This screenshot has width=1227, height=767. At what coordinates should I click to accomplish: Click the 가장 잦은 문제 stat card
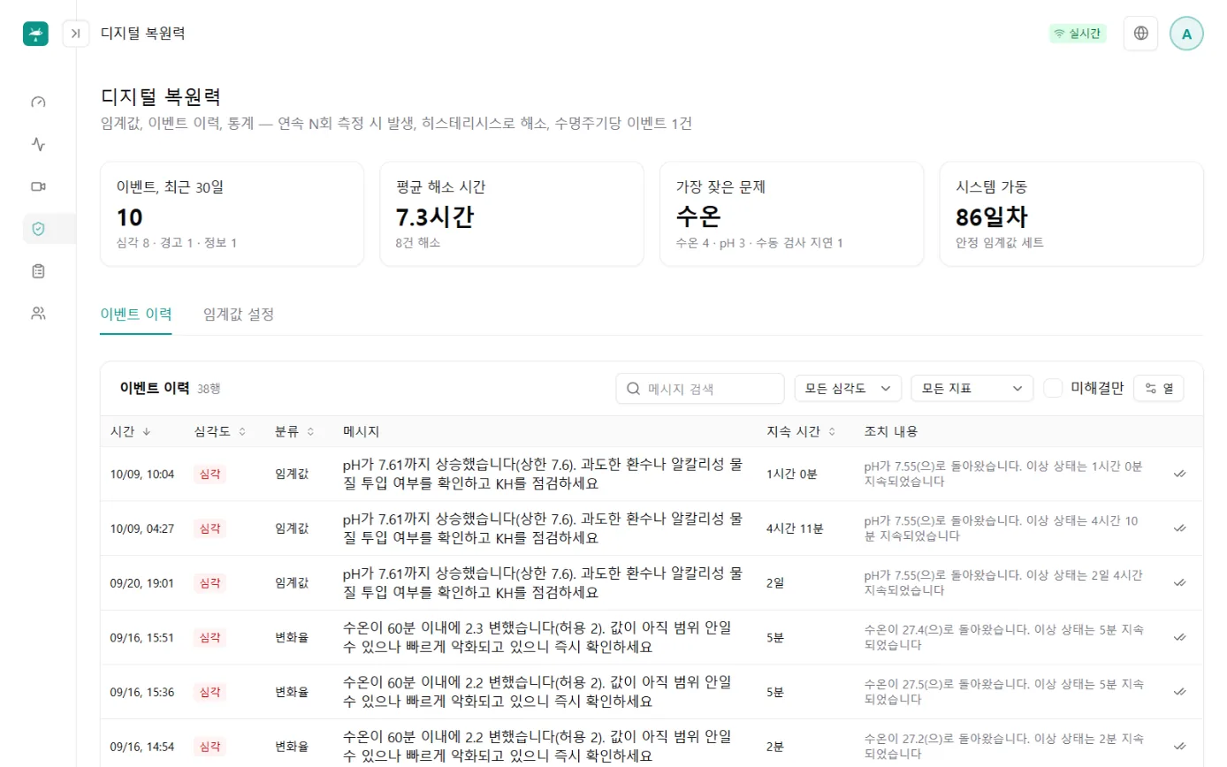coord(792,214)
